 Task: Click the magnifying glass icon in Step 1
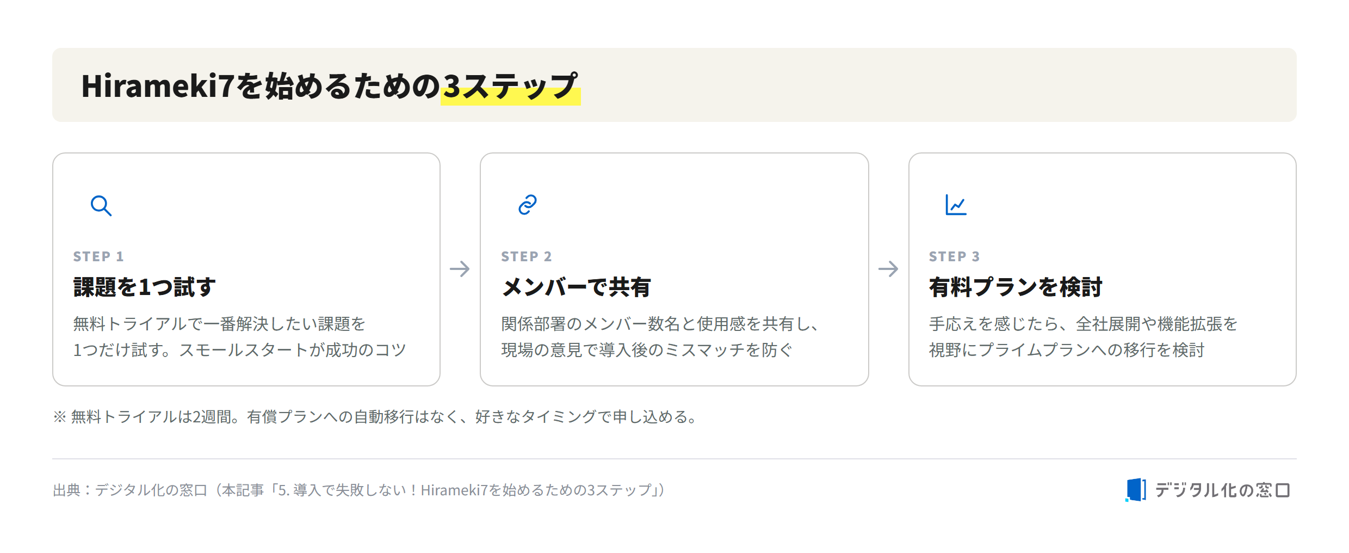[101, 206]
